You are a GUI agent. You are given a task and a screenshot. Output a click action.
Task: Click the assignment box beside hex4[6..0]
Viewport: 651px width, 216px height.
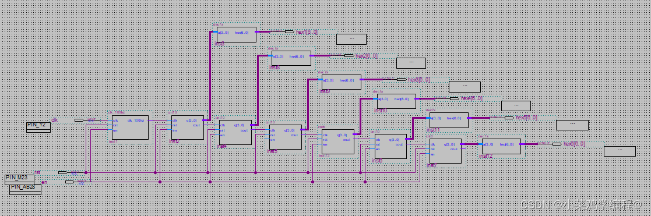pos(516,106)
